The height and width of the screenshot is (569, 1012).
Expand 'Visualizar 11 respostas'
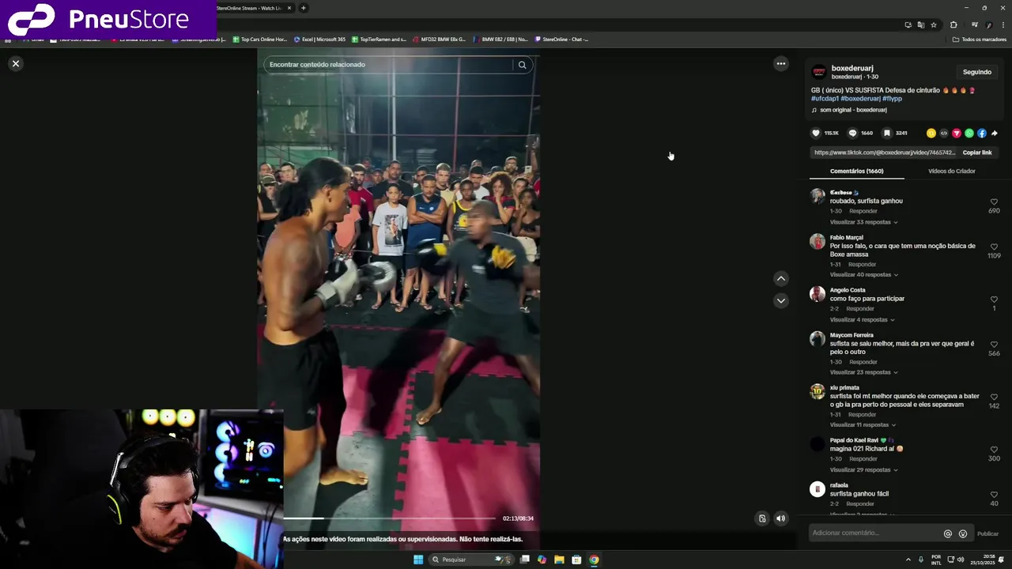coord(863,424)
